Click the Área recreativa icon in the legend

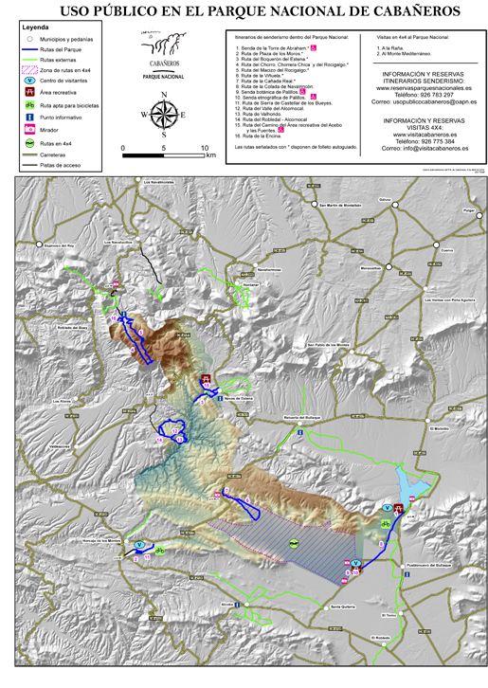click(29, 92)
